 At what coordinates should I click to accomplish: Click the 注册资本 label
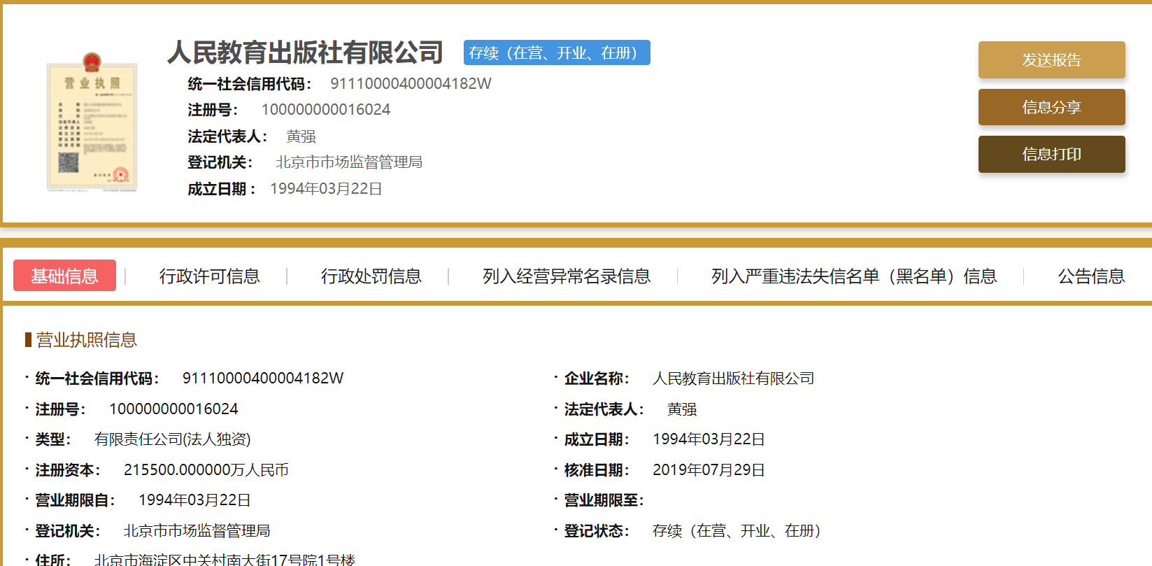point(67,470)
